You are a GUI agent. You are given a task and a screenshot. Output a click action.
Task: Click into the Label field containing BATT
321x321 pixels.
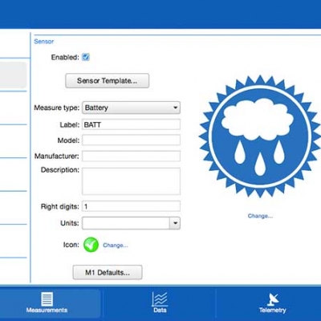131,124
